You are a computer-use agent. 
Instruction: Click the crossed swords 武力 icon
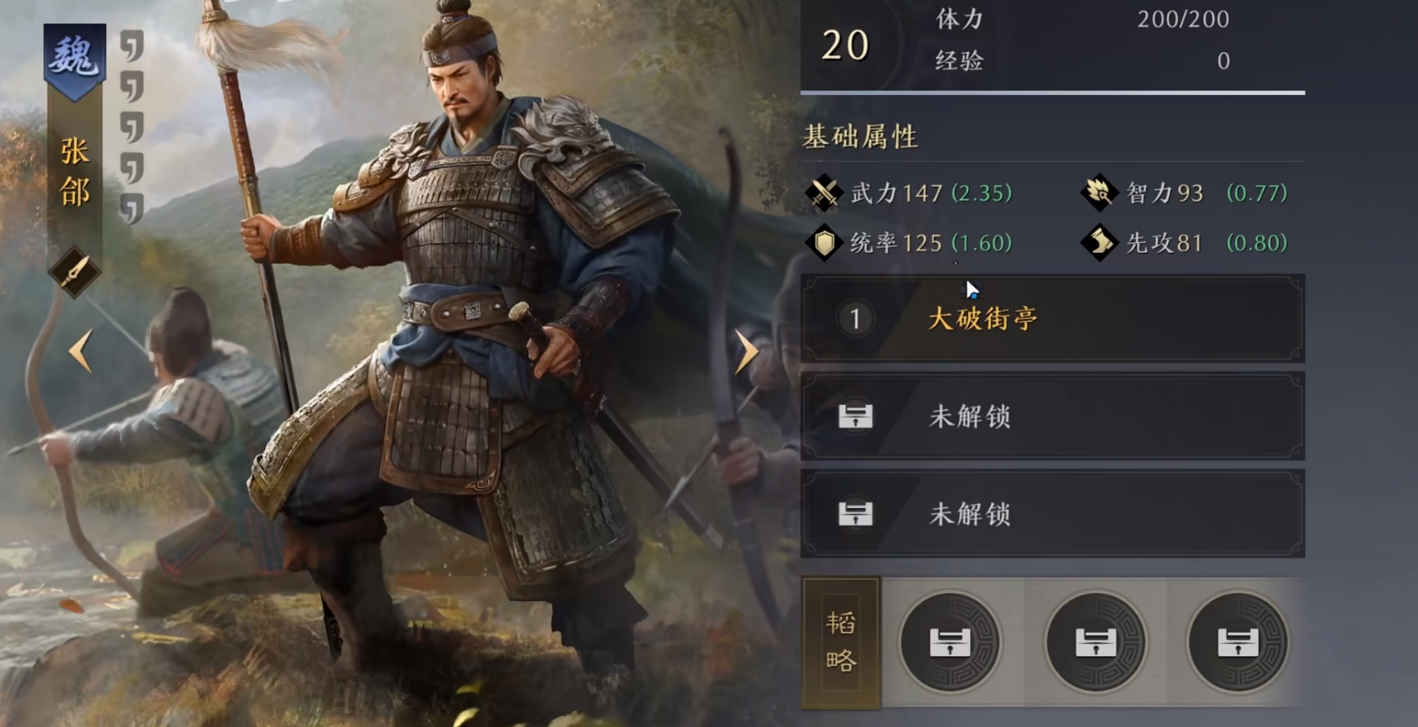click(824, 193)
